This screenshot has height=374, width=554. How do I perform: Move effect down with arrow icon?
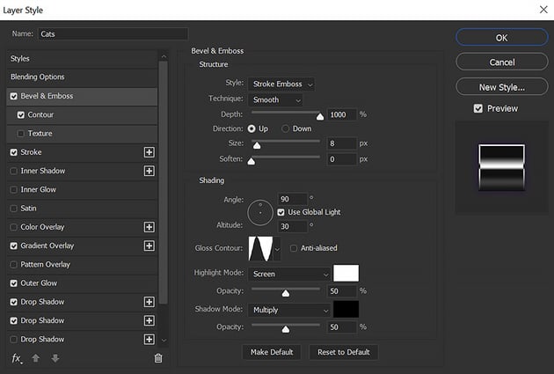click(x=55, y=358)
